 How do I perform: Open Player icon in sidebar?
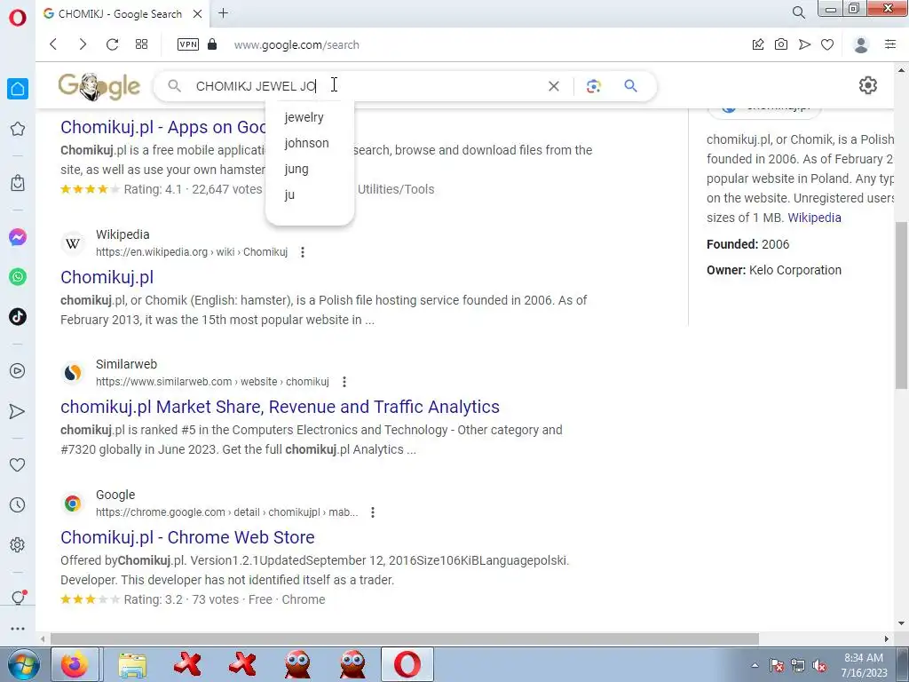(x=18, y=370)
